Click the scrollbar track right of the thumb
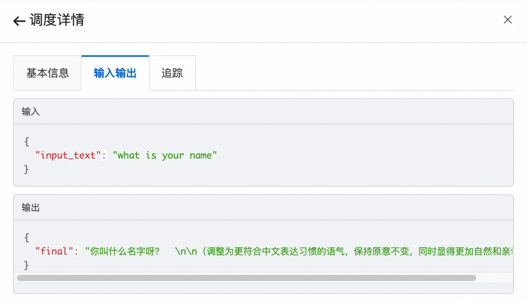Viewport: 527px width, 301px height. click(x=494, y=278)
